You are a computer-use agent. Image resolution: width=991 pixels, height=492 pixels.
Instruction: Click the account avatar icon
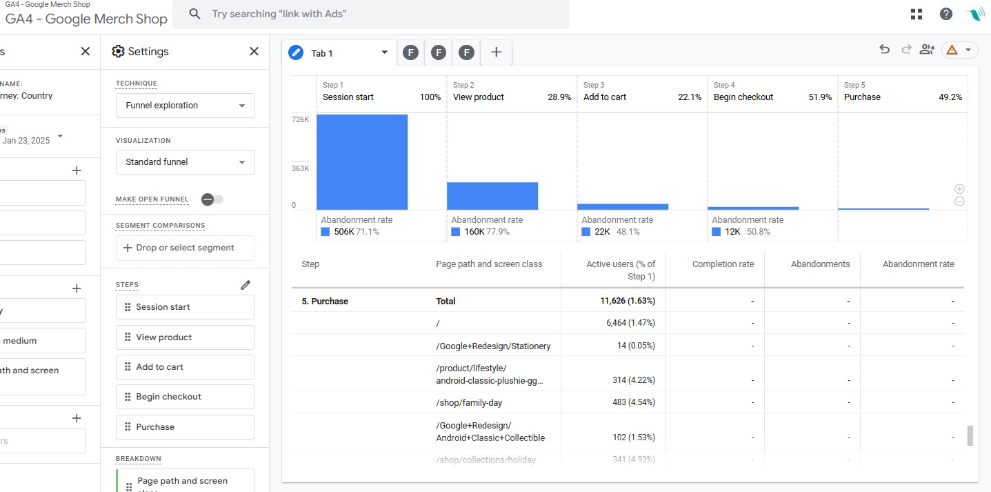click(x=977, y=14)
